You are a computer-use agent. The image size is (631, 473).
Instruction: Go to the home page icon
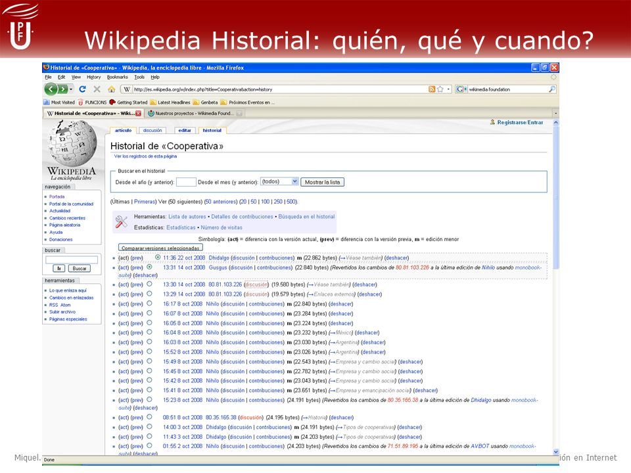point(112,89)
